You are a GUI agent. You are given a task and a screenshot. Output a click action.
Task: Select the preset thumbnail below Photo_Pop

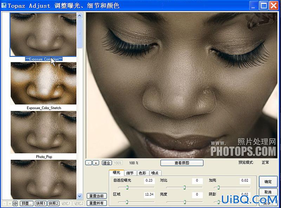[x=43, y=179]
